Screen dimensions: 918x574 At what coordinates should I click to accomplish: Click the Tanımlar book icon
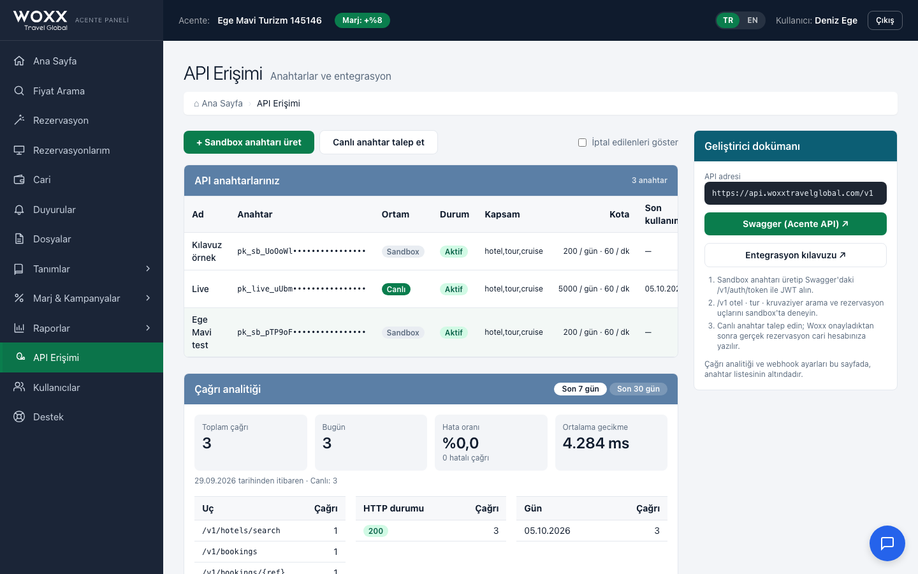[19, 269]
